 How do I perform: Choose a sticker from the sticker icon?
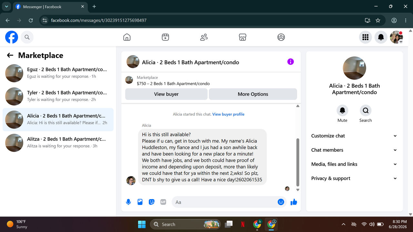click(x=152, y=202)
